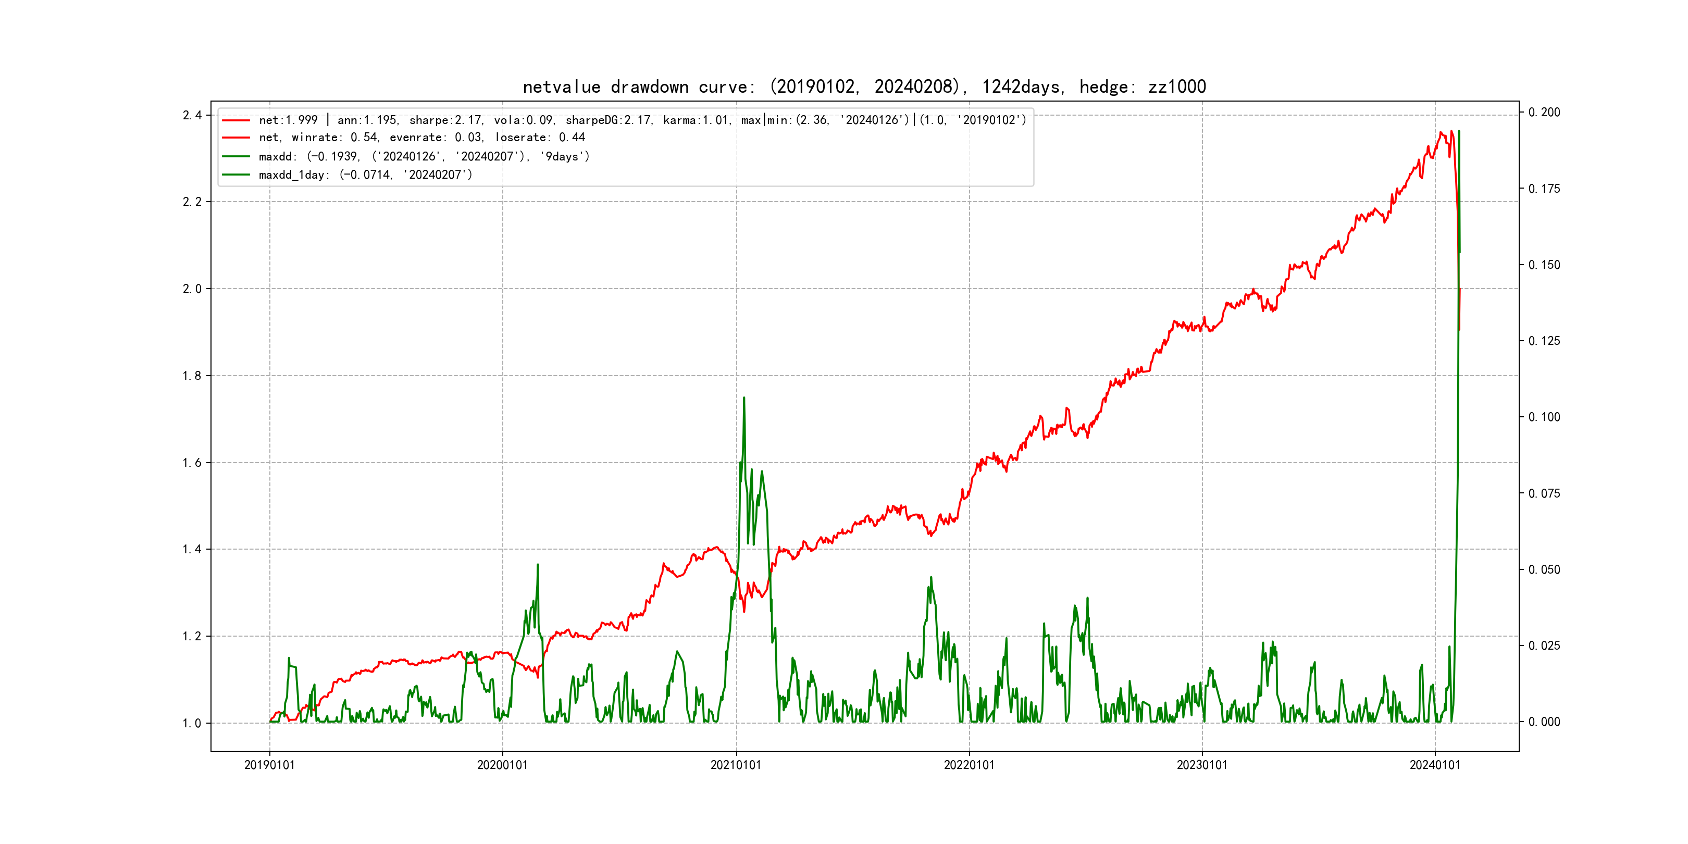Click the 0.200 tick on right axis
This screenshot has height=844, width=1688.
tap(1545, 112)
